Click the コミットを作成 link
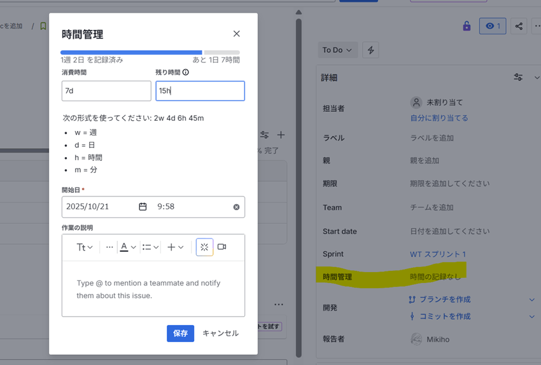Screen dimensions: 541x365 point(445,317)
